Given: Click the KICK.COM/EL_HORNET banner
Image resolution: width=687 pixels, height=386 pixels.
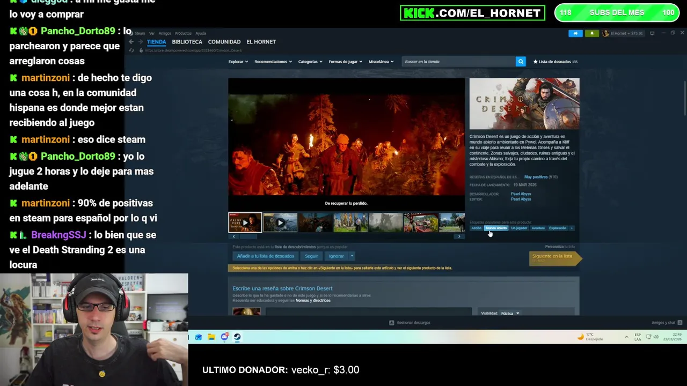Looking at the screenshot, I should (x=472, y=13).
